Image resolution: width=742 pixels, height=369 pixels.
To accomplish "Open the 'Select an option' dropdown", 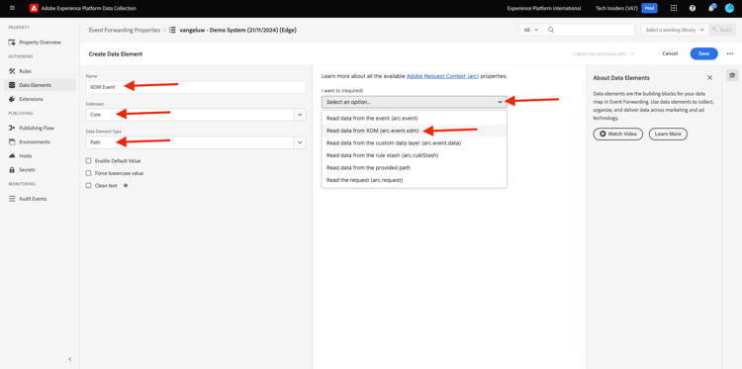I will pyautogui.click(x=415, y=102).
